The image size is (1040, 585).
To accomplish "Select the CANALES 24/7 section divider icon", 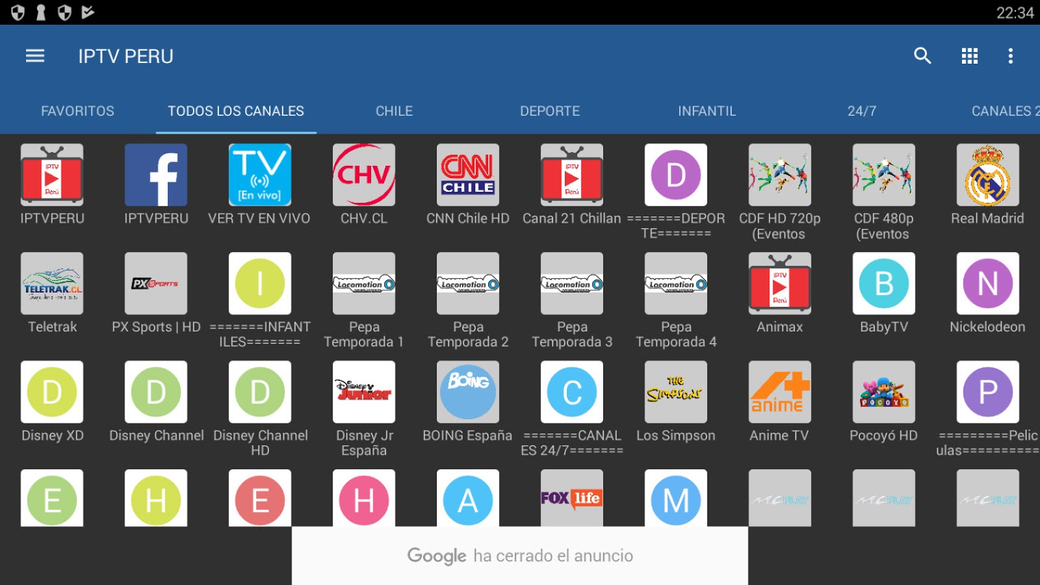I will tap(572, 392).
